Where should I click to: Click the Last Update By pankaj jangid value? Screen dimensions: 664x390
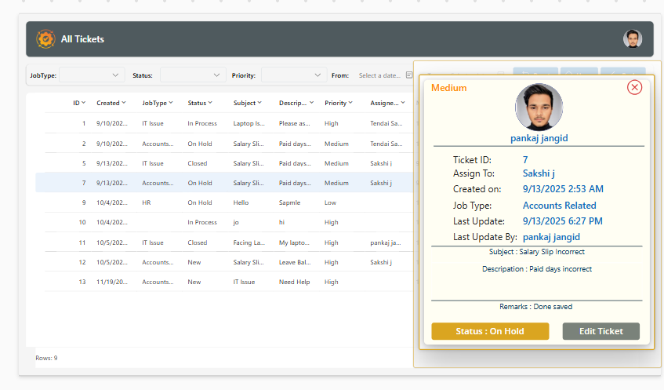click(551, 237)
